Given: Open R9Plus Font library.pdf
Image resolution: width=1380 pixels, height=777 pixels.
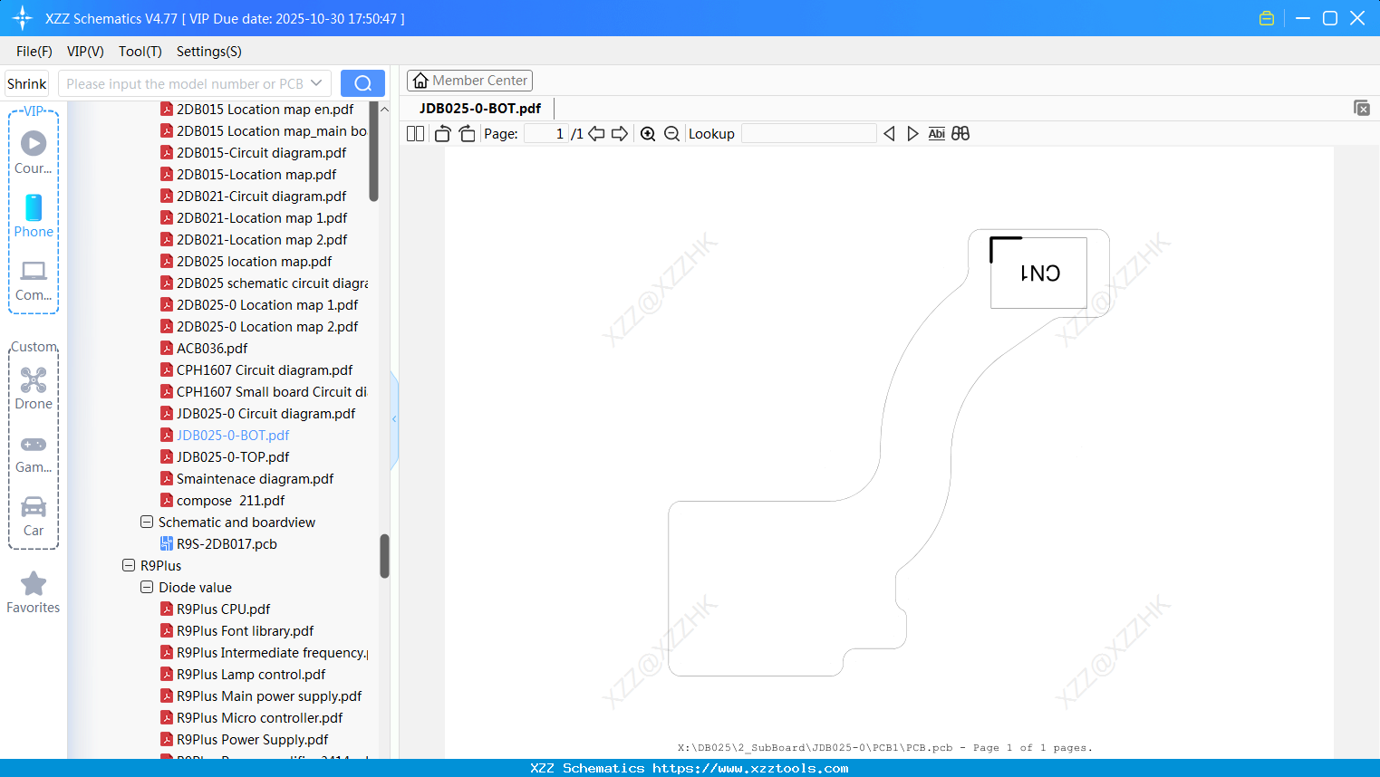Looking at the screenshot, I should point(245,631).
